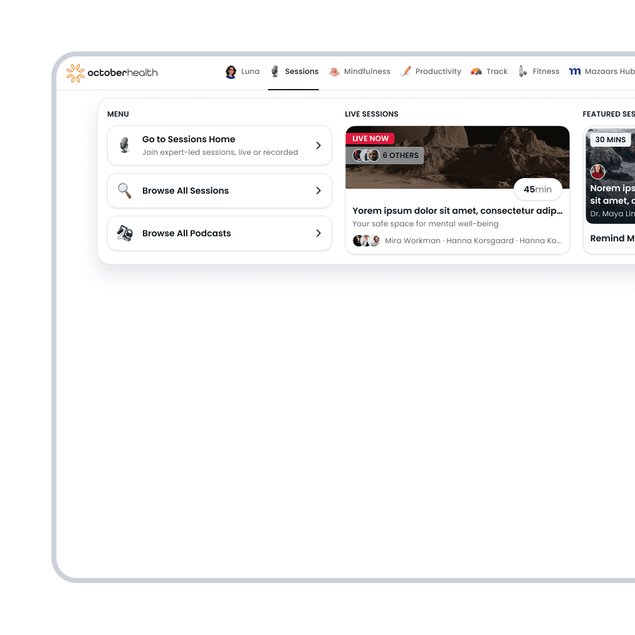
Task: Open Browse All Podcasts
Action: click(x=219, y=233)
